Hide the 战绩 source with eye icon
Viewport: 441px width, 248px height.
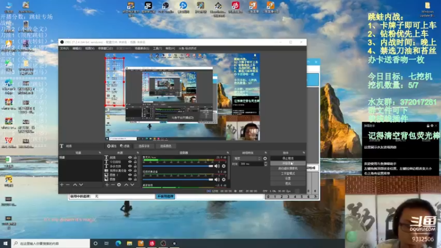(130, 158)
